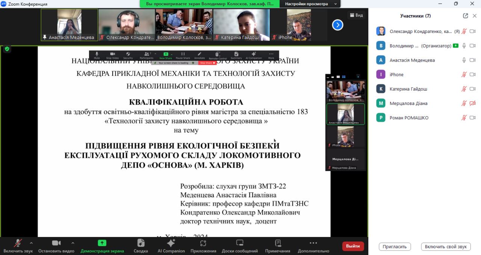Toggle camera with Остановить видео
The height and width of the screenshot is (255, 481).
[x=56, y=243]
